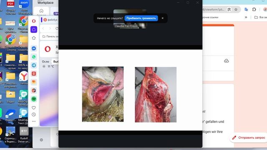Open History (clock icon) in Opera's sidebar

[34, 115]
